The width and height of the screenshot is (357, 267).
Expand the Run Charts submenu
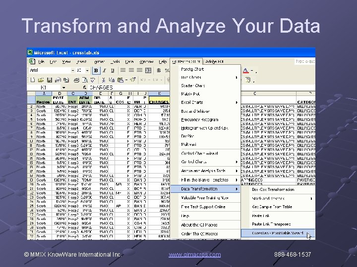(237, 78)
